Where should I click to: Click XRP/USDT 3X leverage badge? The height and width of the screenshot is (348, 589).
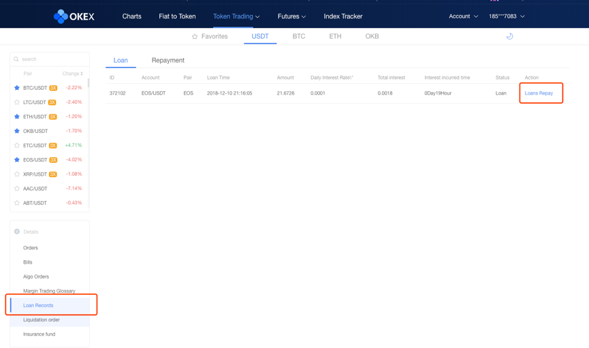[x=53, y=174]
